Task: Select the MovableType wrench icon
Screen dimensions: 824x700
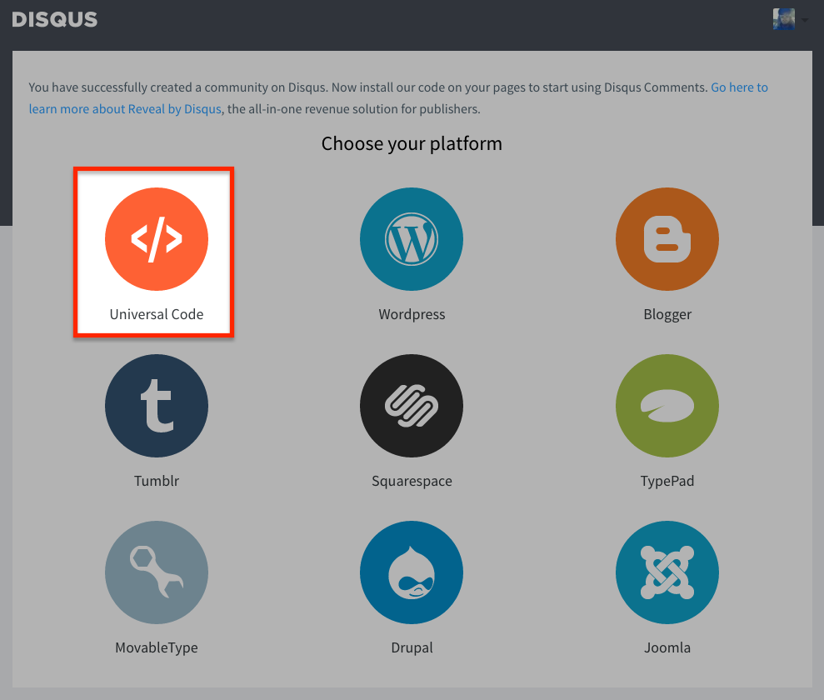Action: (157, 572)
